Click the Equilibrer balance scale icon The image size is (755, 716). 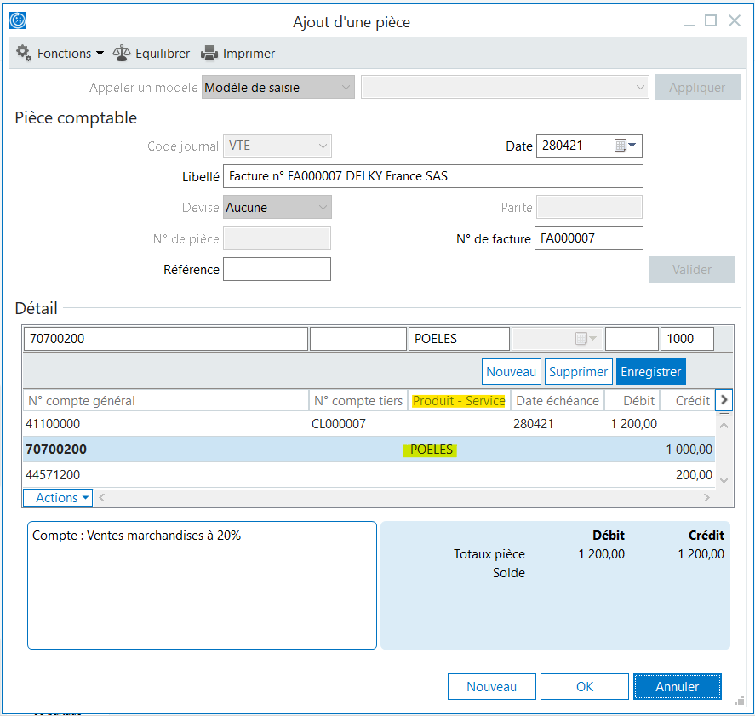point(123,53)
